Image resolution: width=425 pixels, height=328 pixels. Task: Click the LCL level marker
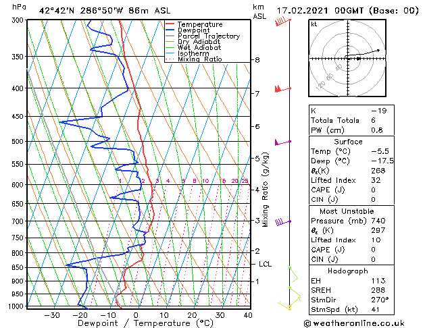(x=265, y=264)
